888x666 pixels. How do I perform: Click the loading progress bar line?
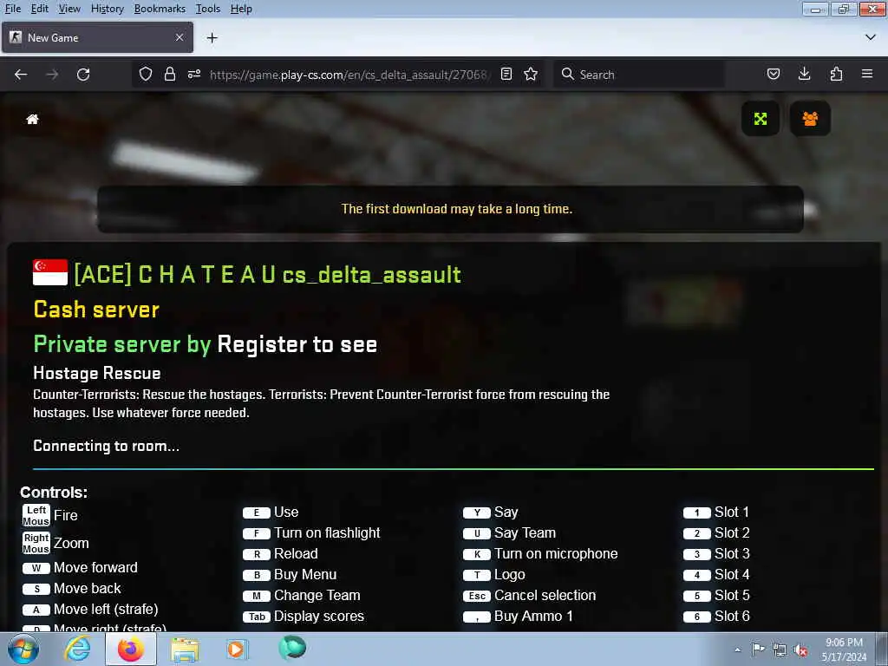pos(453,469)
